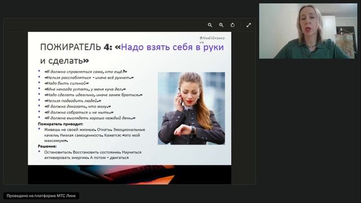Click bullet «Я должна собраться и не ныть.»

79,112
